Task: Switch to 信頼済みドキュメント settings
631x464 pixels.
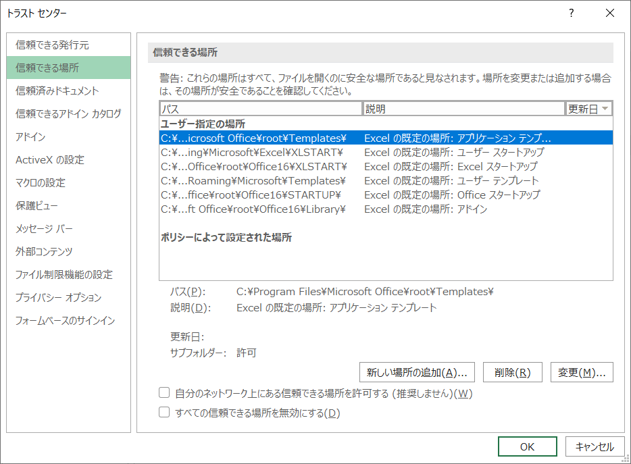Action: click(68, 91)
